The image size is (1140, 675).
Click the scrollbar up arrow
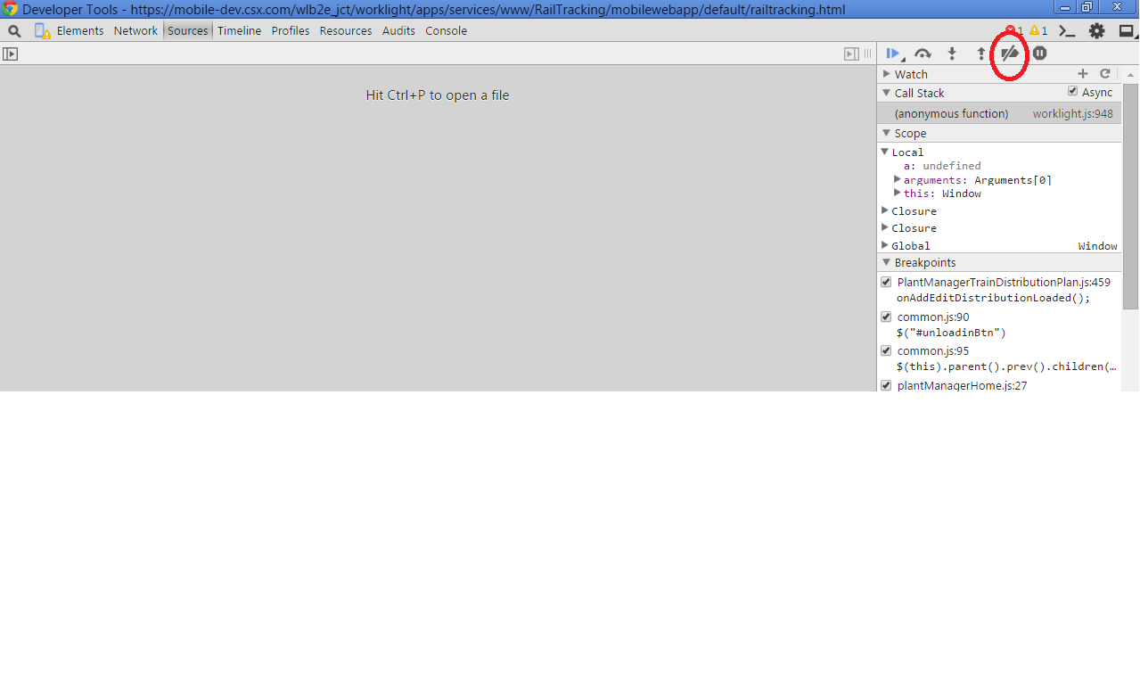(x=1130, y=74)
